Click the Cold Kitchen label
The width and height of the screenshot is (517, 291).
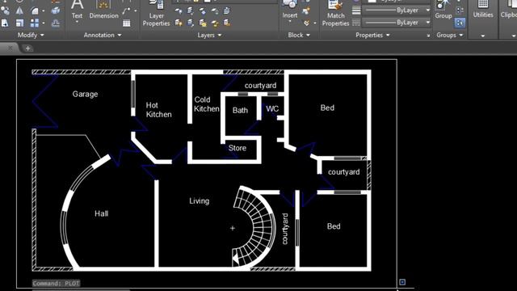pos(207,104)
